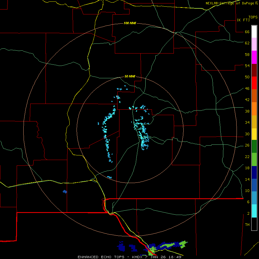Click the bright red legend swatch
259x259 pixels.
point(254,83)
